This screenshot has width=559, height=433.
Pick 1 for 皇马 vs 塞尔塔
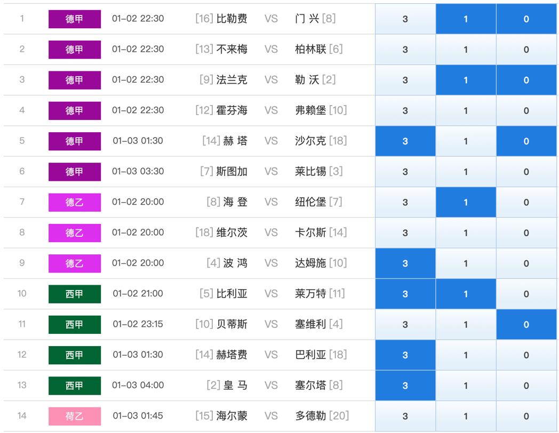pos(466,386)
